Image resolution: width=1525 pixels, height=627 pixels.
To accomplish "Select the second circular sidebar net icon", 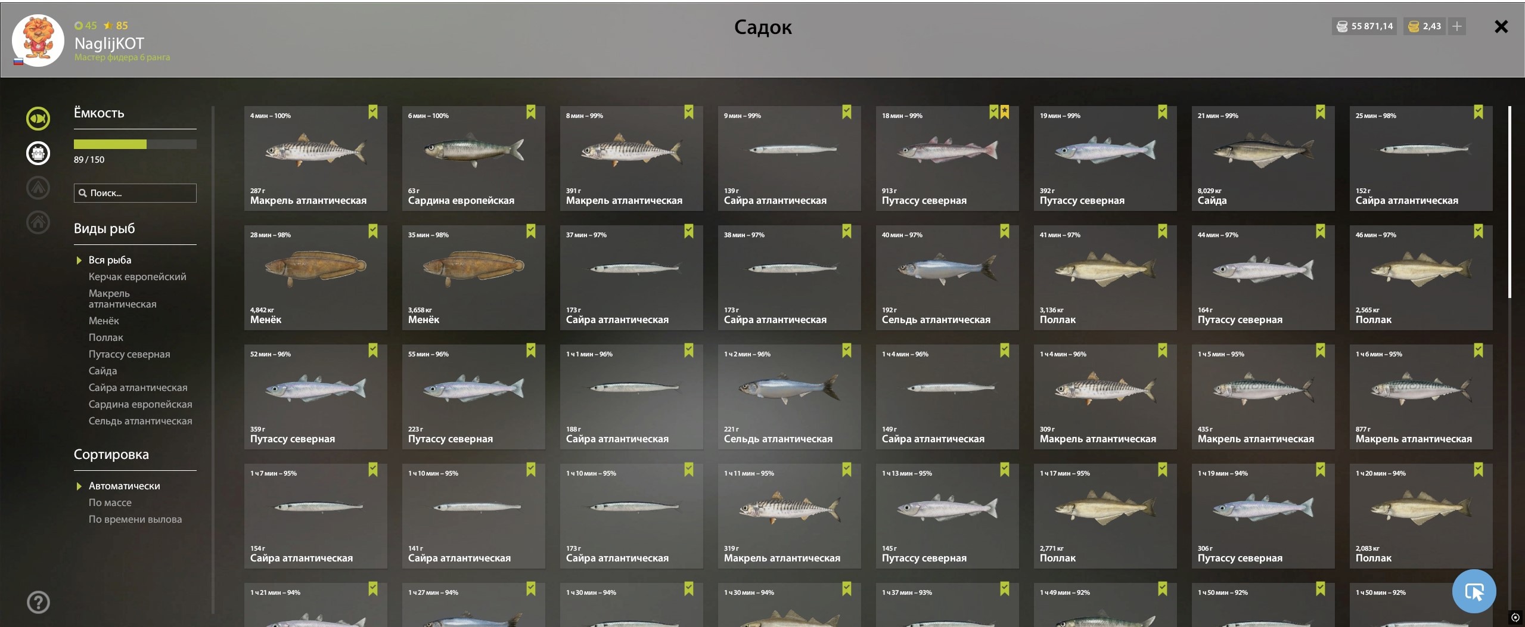I will coord(38,153).
